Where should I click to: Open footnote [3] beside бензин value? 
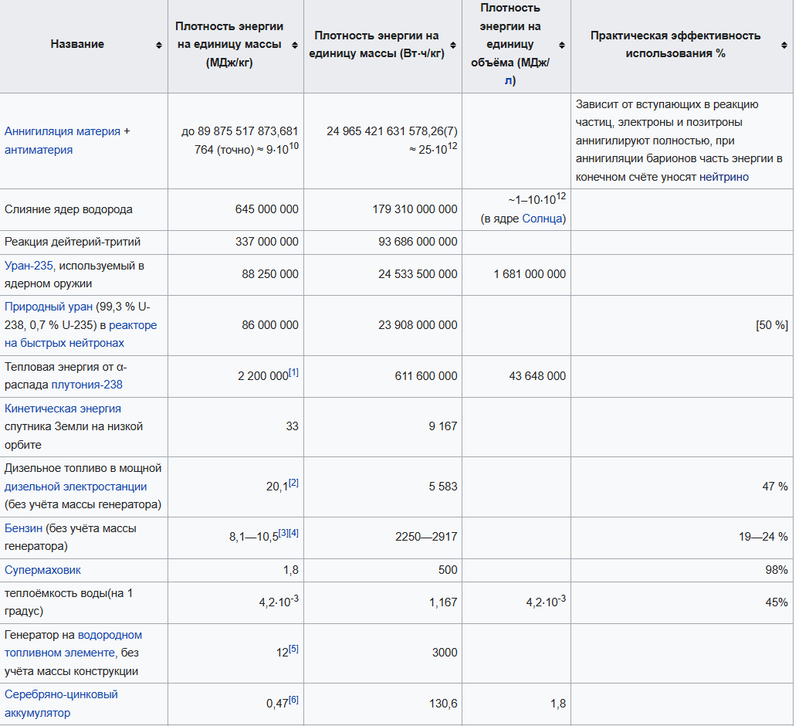click(x=282, y=534)
